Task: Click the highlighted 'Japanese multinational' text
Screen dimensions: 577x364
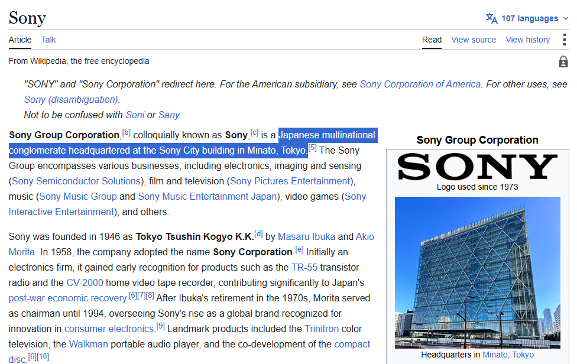Action: pyautogui.click(x=327, y=135)
